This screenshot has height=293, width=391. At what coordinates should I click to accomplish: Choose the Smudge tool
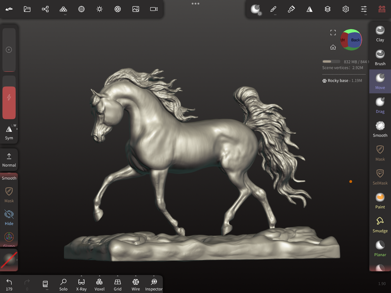coord(380,225)
